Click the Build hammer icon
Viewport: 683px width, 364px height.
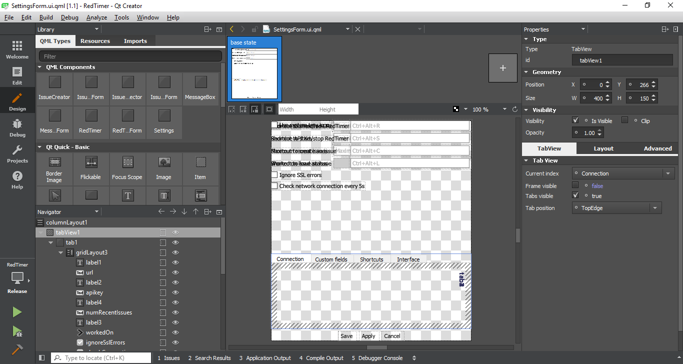[x=17, y=350]
